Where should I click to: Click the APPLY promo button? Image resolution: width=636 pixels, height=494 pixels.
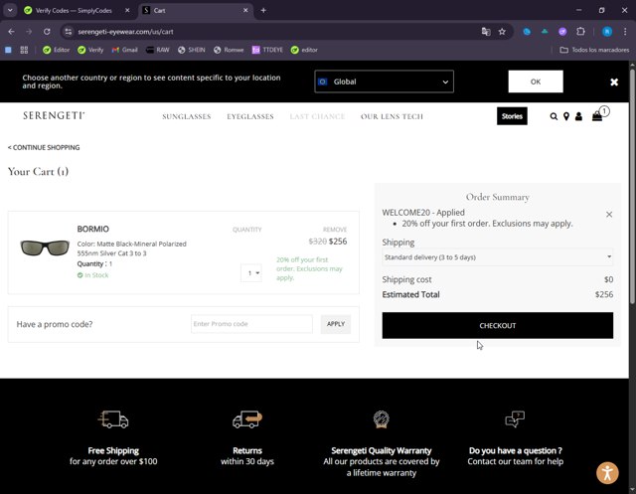click(x=336, y=324)
